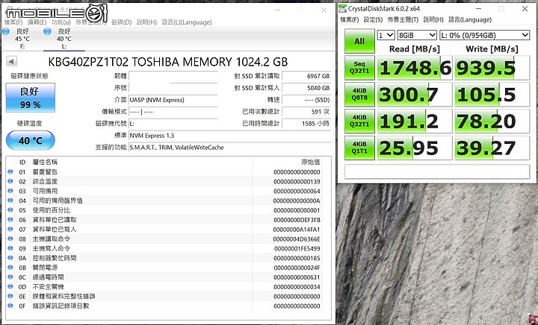538x325 pixels.
Task: Click the 40 °C temperature button
Action: coord(30,140)
